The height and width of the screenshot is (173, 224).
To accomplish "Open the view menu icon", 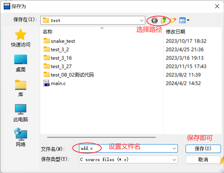I will 184,20.
